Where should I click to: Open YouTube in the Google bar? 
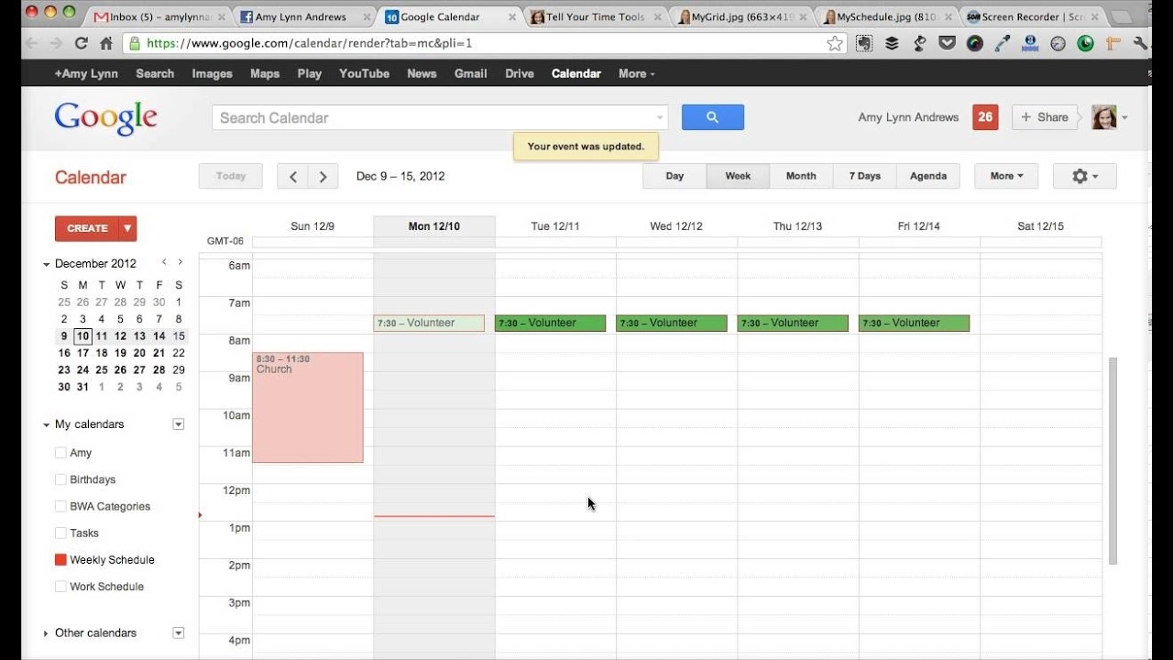click(x=364, y=73)
